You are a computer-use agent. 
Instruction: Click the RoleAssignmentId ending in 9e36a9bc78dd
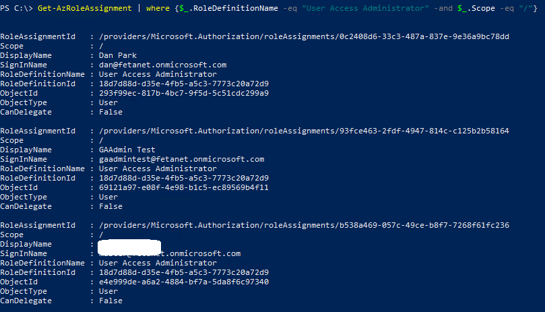[x=304, y=36]
